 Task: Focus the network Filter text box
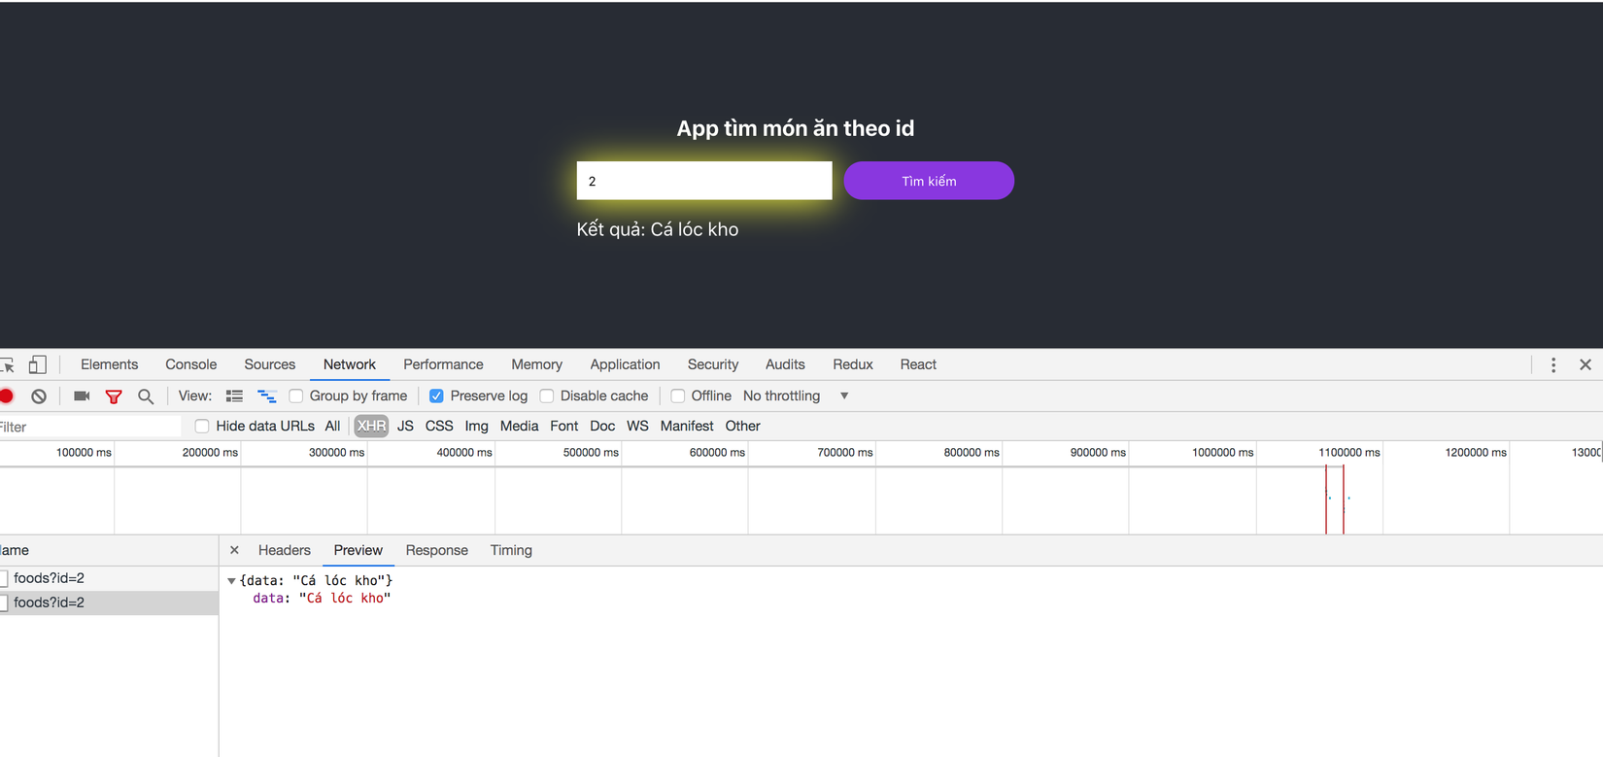point(89,428)
